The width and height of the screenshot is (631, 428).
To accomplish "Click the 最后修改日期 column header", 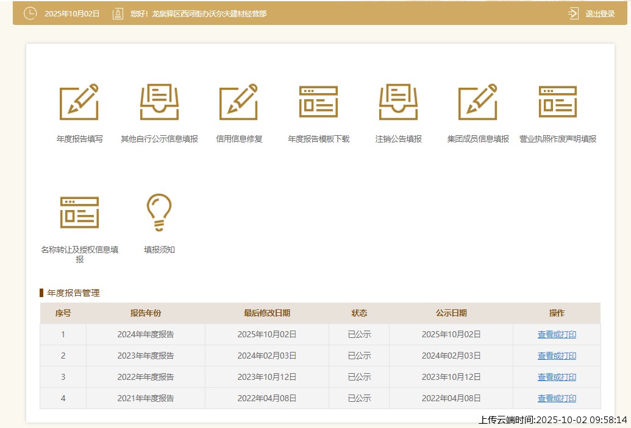I will (x=267, y=313).
